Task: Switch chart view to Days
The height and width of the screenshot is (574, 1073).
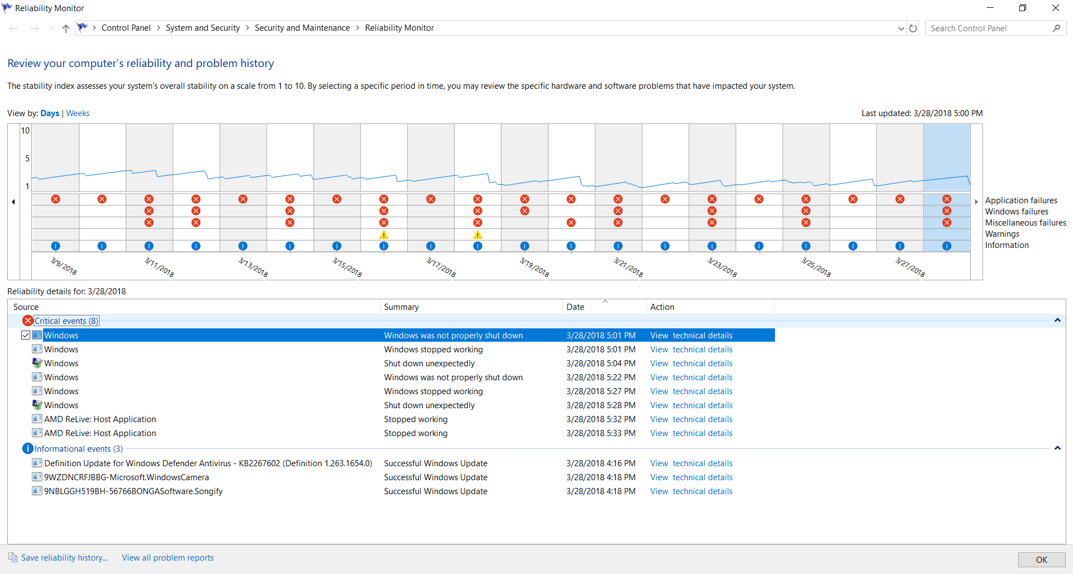Action: click(50, 113)
